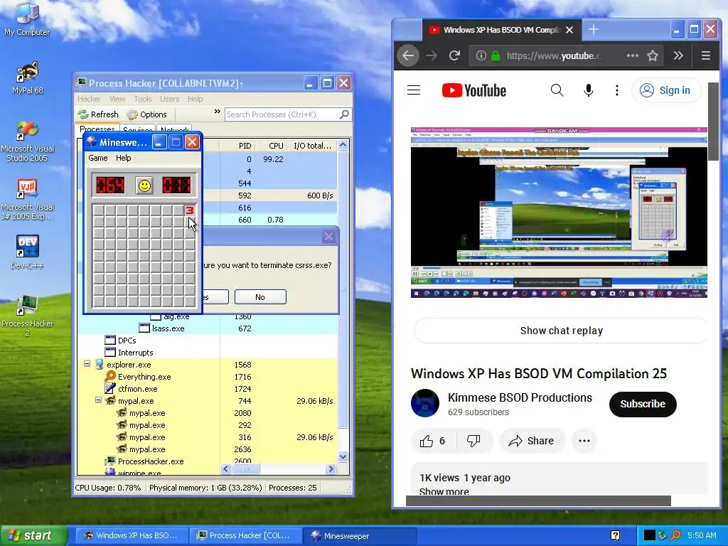This screenshot has width=728, height=546.
Task: Open the browser hamburger menu
Action: point(706,55)
